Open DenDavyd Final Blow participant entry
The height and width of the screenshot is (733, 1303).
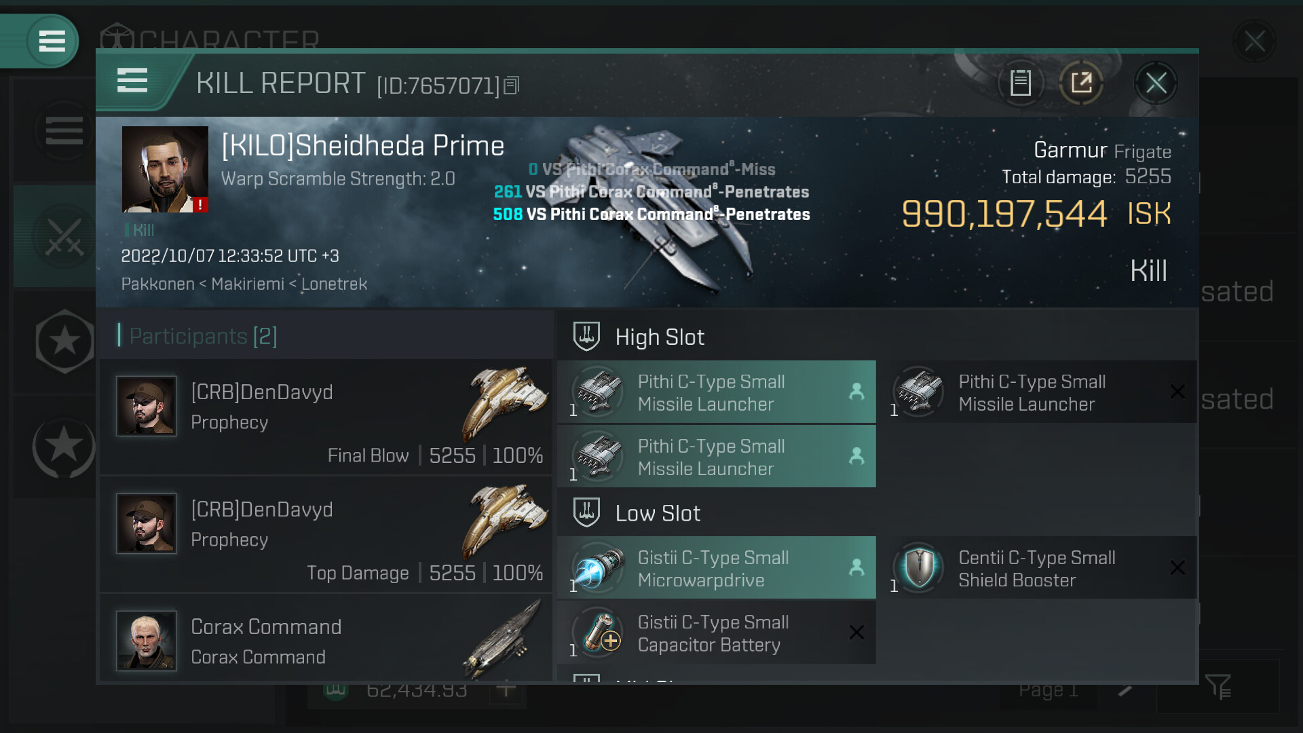(326, 417)
